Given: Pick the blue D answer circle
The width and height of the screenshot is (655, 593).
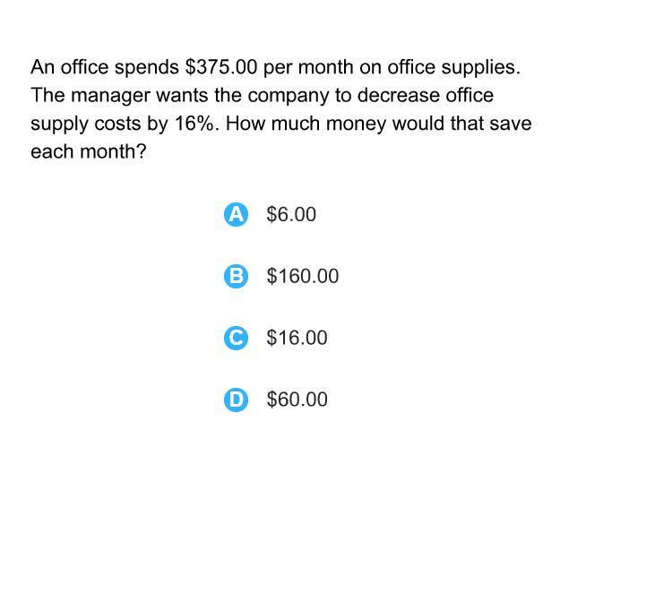Looking at the screenshot, I should point(236,400).
